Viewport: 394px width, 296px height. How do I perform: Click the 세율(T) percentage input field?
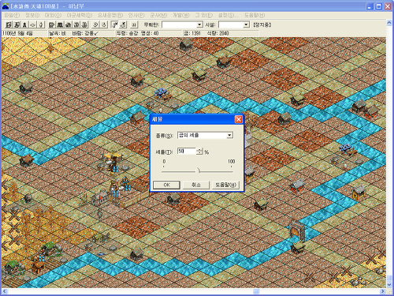(187, 152)
